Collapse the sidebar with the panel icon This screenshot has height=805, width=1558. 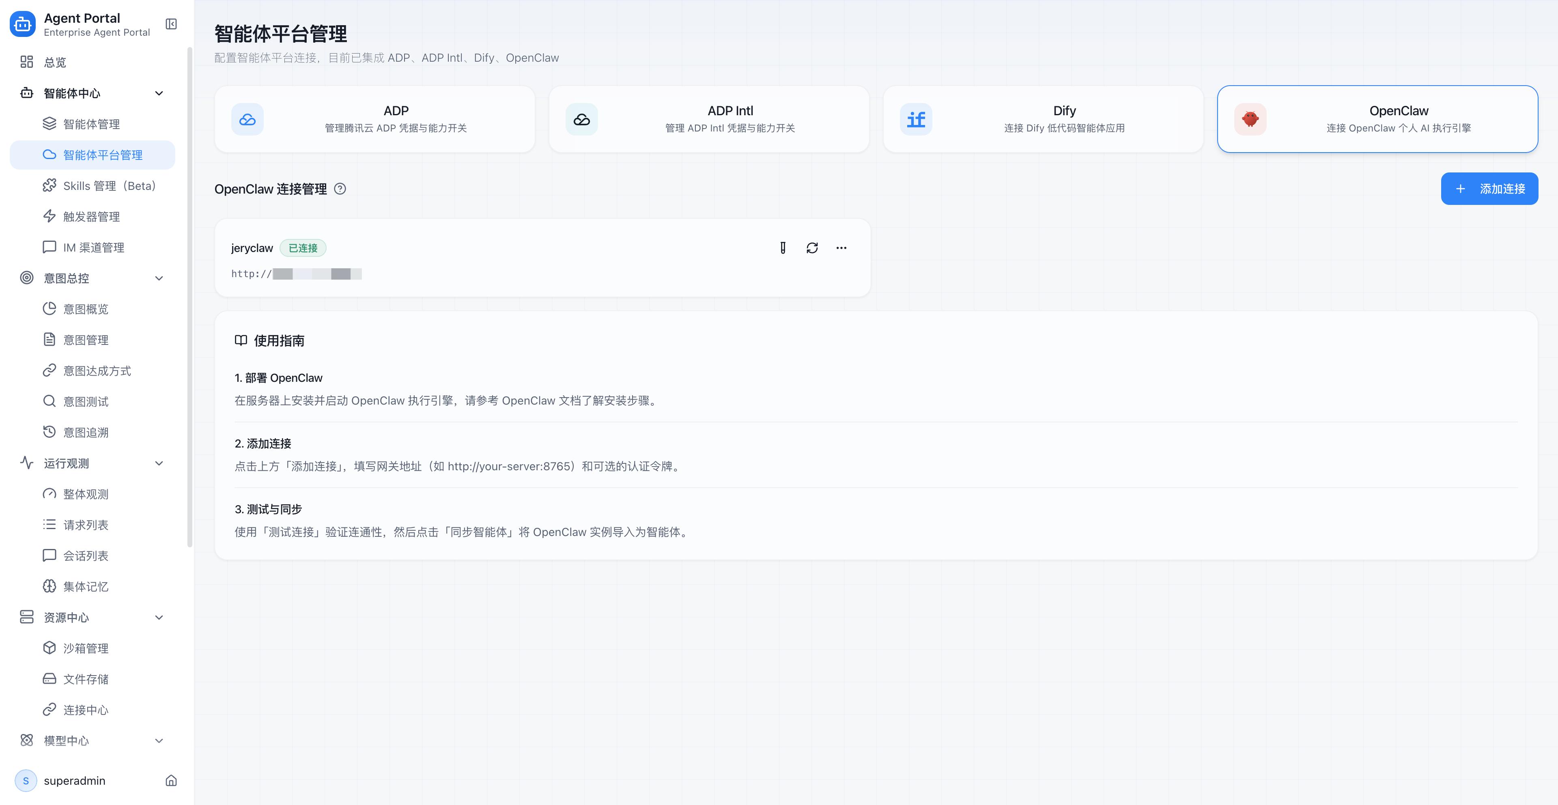tap(171, 24)
